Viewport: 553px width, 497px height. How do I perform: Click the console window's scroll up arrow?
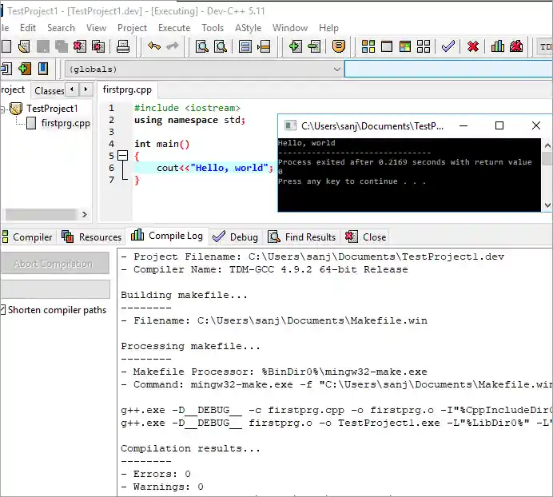[547, 145]
